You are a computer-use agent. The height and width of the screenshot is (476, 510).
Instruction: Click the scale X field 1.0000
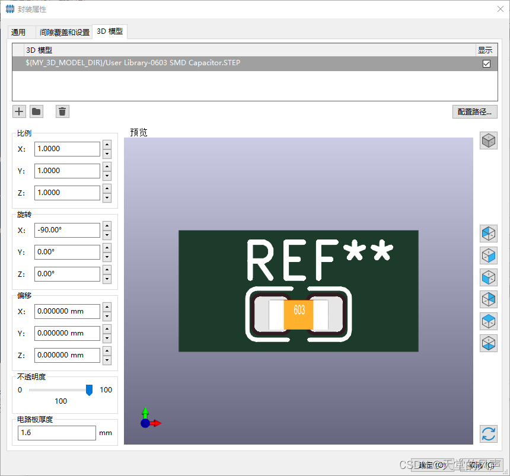tap(68, 149)
